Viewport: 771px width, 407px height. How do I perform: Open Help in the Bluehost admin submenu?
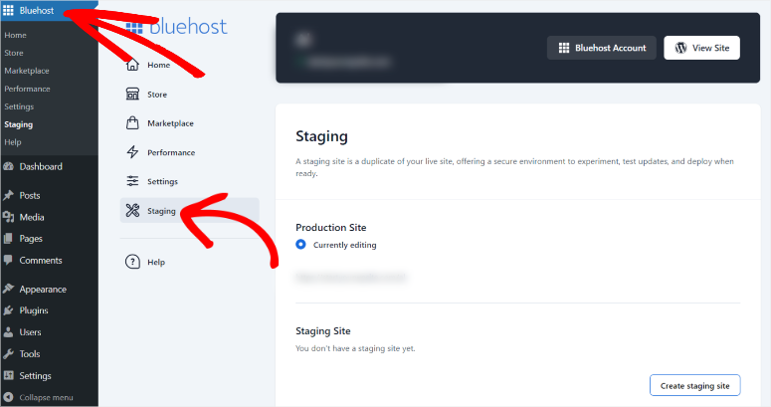coord(13,142)
